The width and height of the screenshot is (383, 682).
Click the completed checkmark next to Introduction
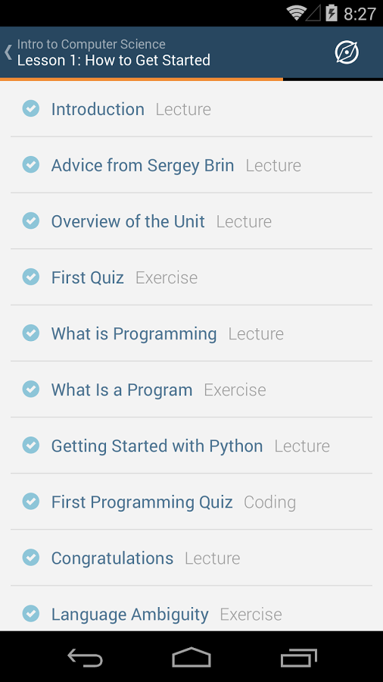(31, 108)
